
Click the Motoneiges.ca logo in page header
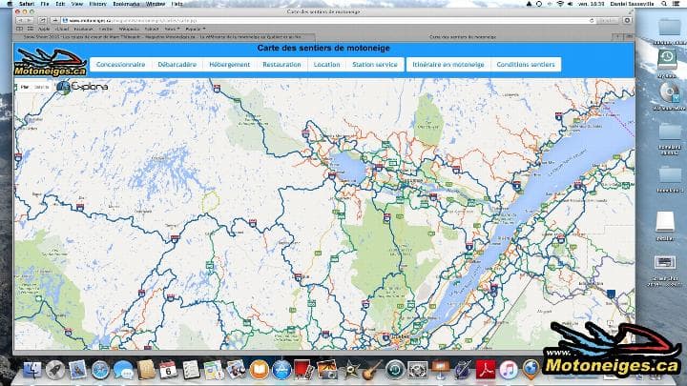pyautogui.click(x=51, y=62)
